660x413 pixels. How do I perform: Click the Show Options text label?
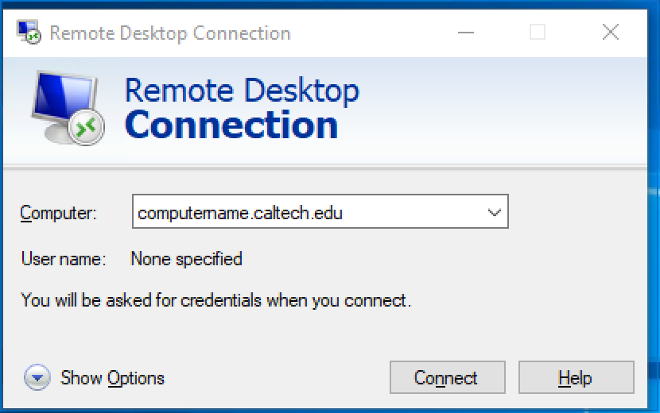112,378
